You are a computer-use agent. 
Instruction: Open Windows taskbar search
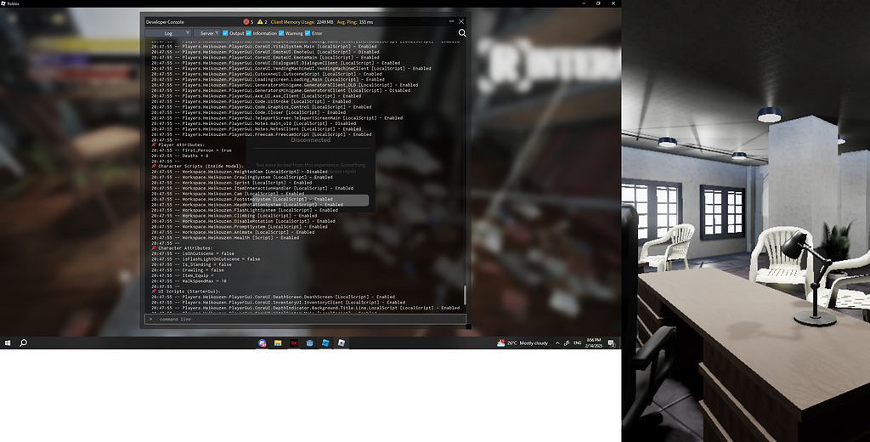tap(23, 343)
